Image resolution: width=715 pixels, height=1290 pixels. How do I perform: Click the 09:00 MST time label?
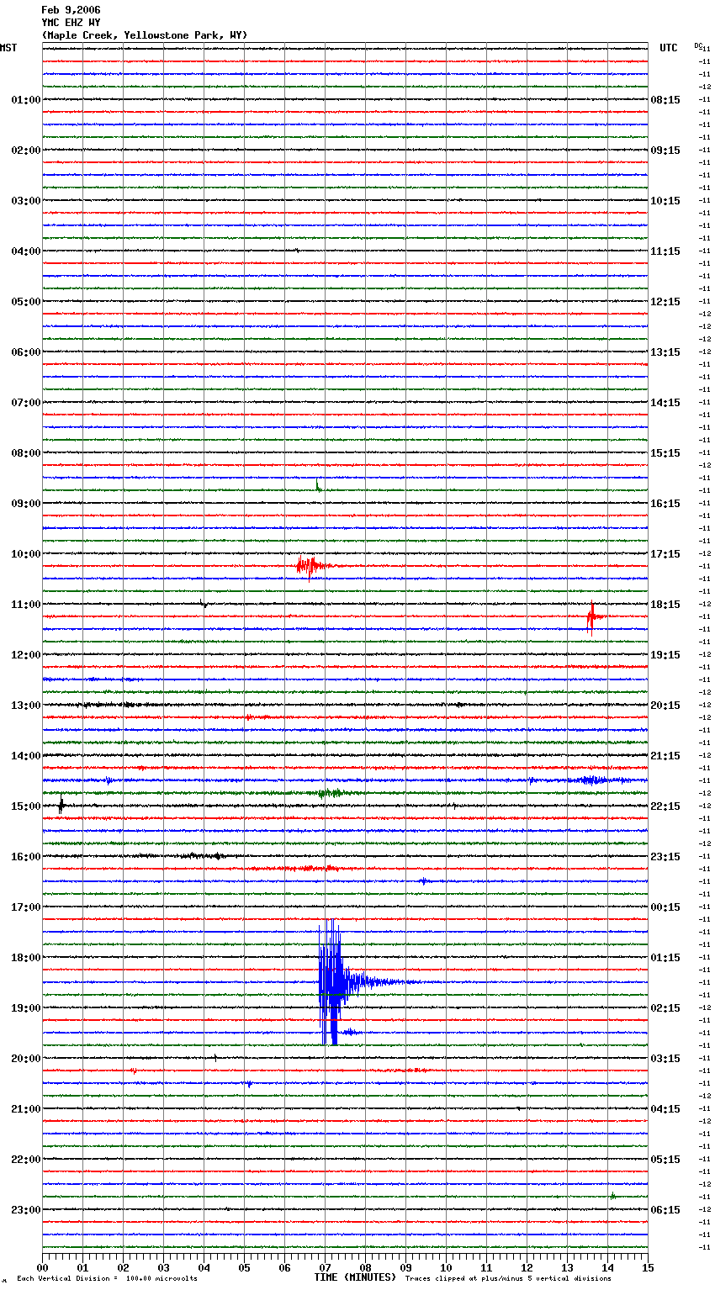click(x=25, y=504)
